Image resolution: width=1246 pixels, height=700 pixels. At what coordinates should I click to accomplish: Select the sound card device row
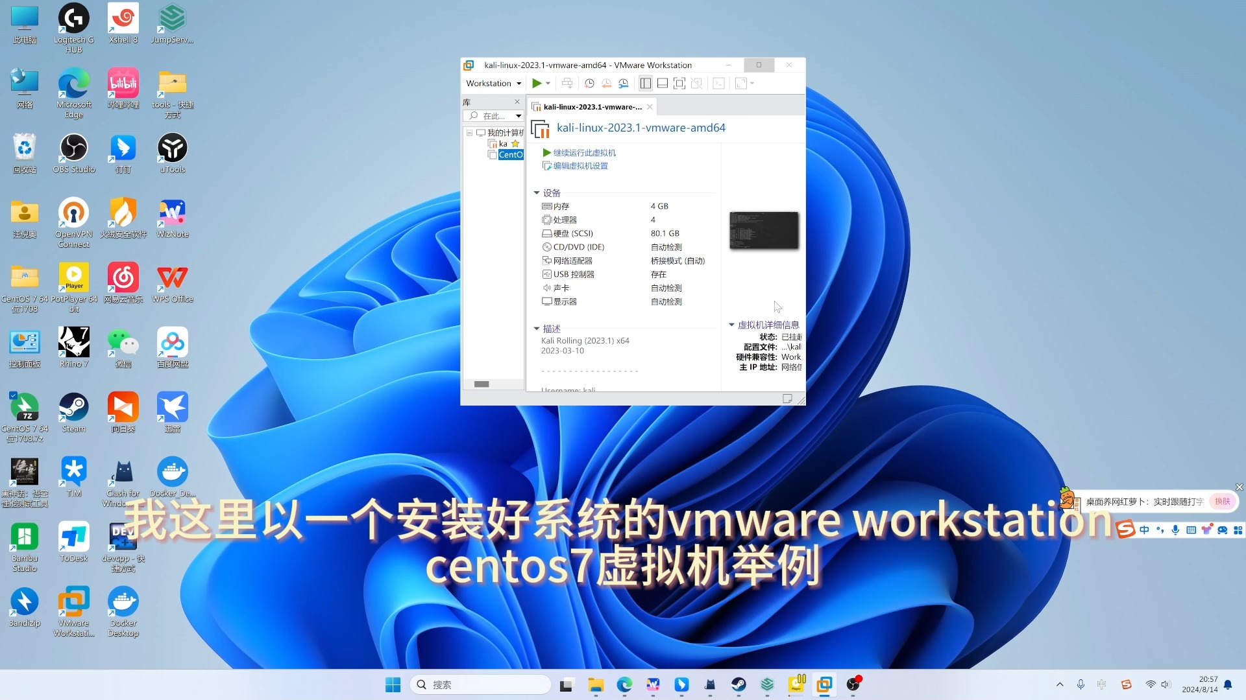(626, 288)
